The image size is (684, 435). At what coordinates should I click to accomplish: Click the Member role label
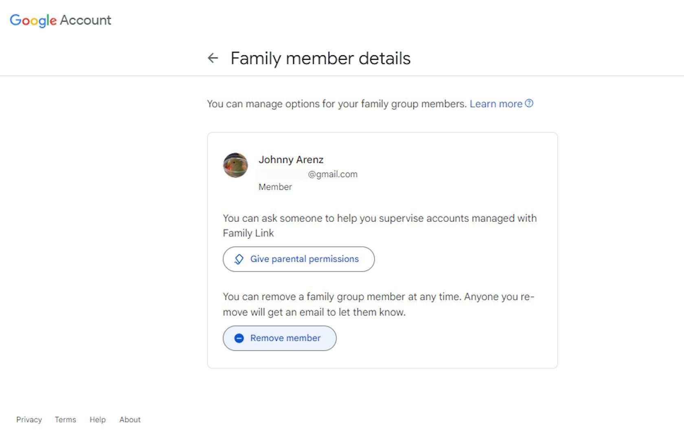pyautogui.click(x=275, y=187)
